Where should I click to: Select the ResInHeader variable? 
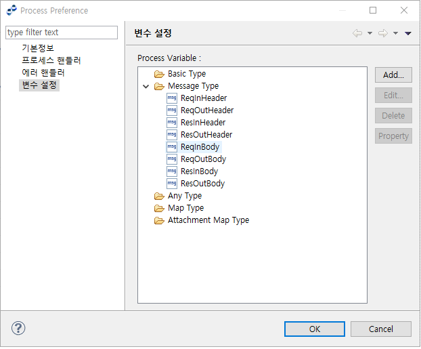203,123
